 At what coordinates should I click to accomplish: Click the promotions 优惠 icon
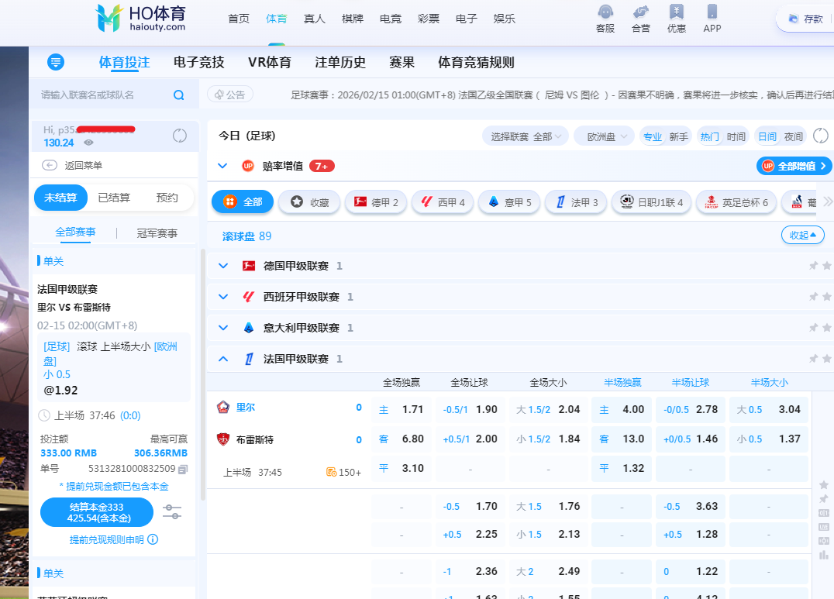(676, 12)
